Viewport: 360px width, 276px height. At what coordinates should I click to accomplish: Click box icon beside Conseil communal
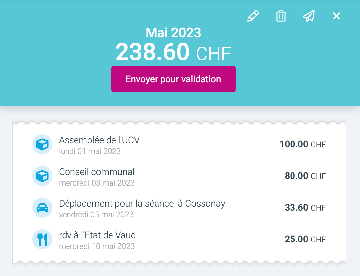point(42,176)
